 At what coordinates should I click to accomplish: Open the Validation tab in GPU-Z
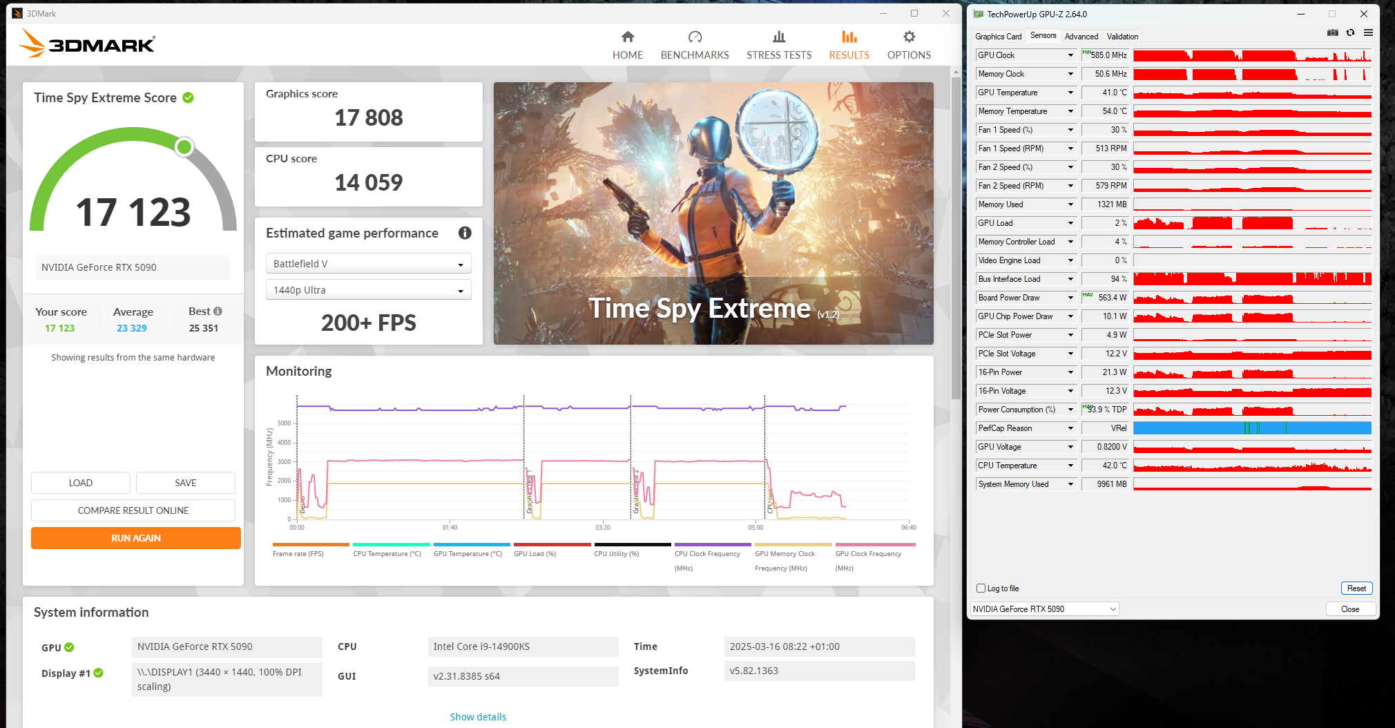point(1122,36)
